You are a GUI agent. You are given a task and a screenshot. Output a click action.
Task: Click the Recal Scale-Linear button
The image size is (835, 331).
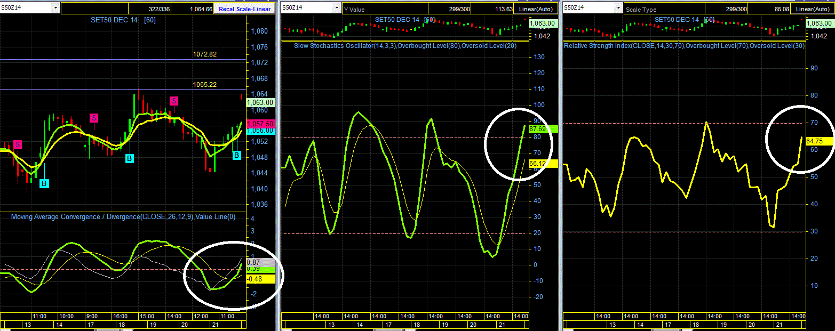pyautogui.click(x=245, y=9)
